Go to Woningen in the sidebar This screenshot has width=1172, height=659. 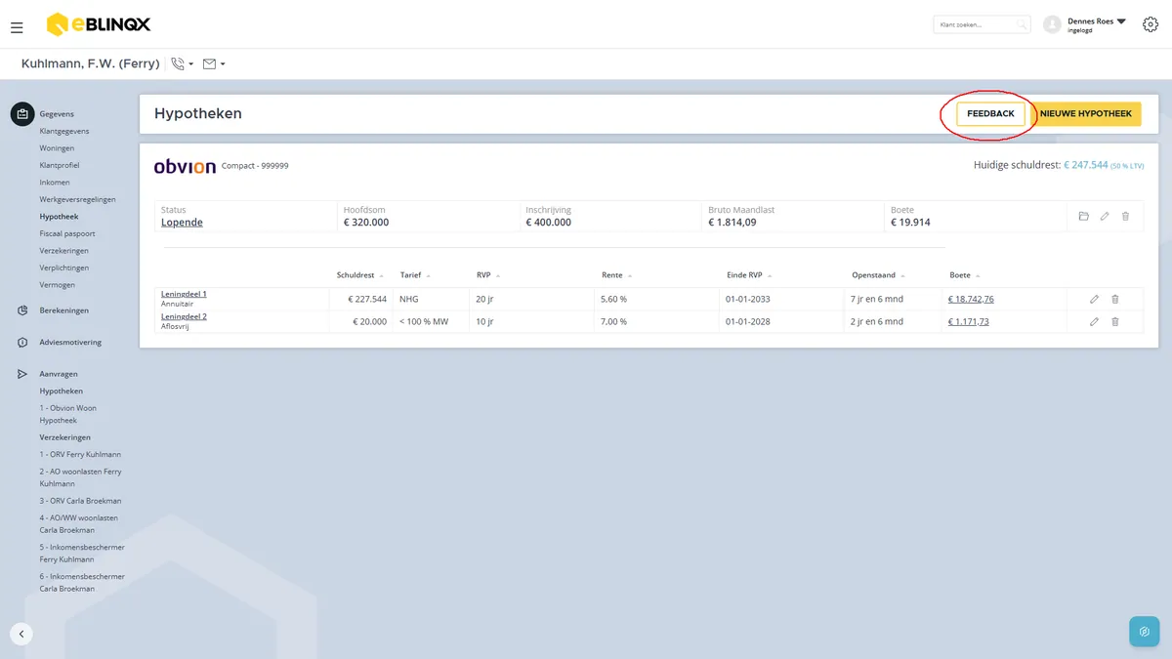57,148
